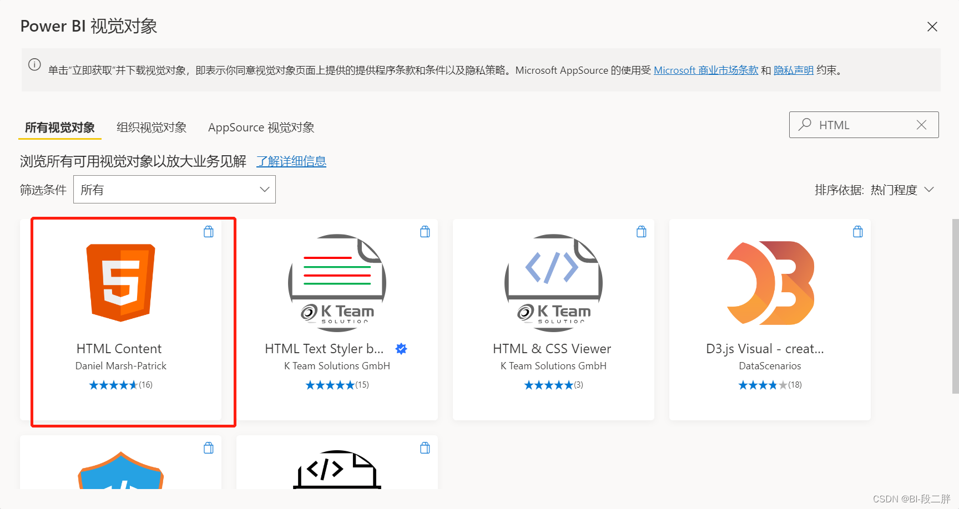Viewport: 959px width, 509px height.
Task: Click the HTML Text Styler K Team logo
Action: pos(337,283)
